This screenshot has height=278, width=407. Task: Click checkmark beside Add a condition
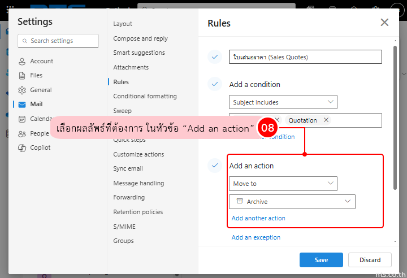click(x=214, y=84)
